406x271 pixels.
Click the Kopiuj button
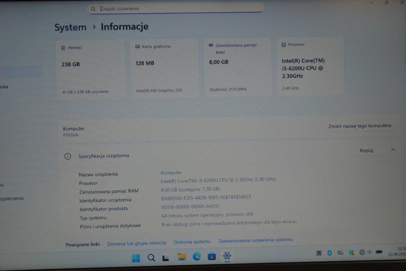(x=366, y=150)
